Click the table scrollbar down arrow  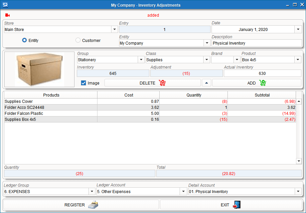tap(299, 161)
